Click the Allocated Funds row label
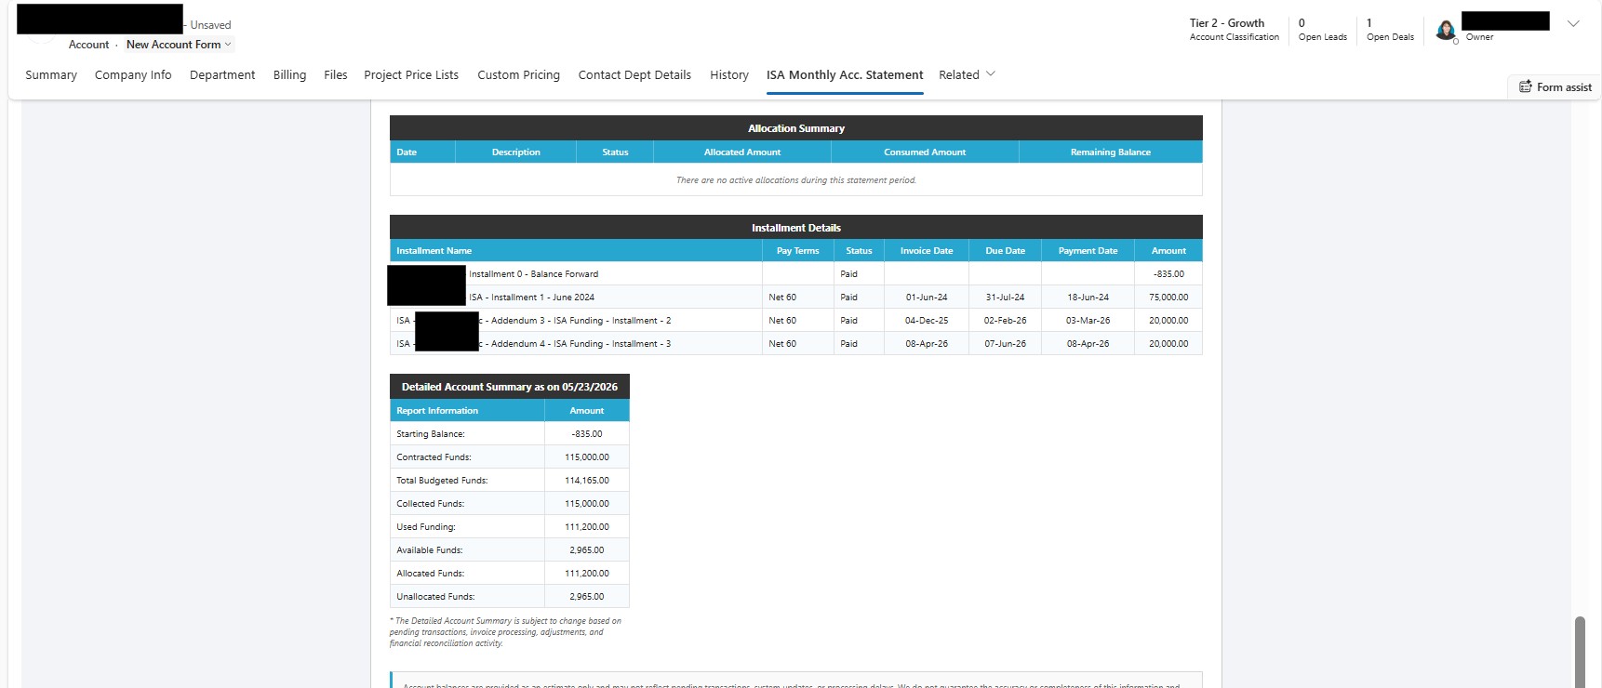The image size is (1602, 688). [431, 573]
